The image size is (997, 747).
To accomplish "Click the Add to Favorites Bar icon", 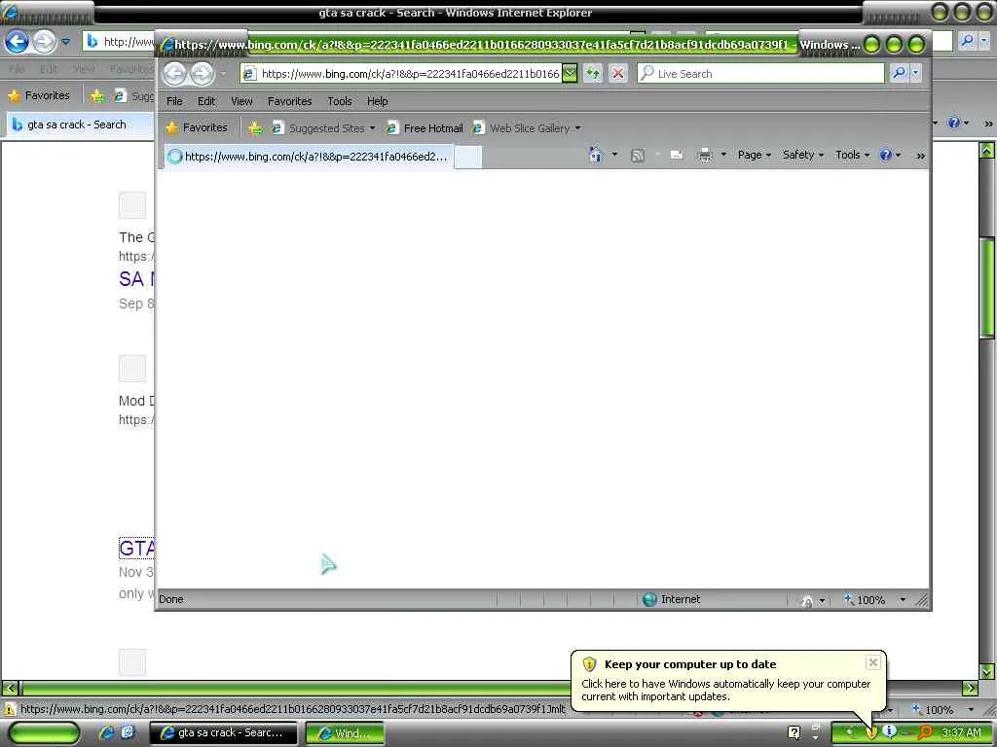I will point(255,128).
